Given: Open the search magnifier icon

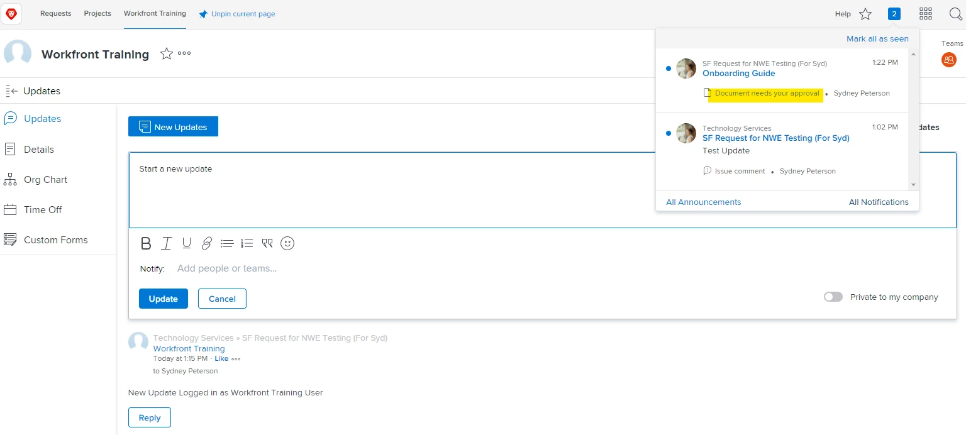Looking at the screenshot, I should (955, 14).
